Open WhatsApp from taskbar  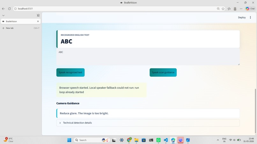click(158, 140)
